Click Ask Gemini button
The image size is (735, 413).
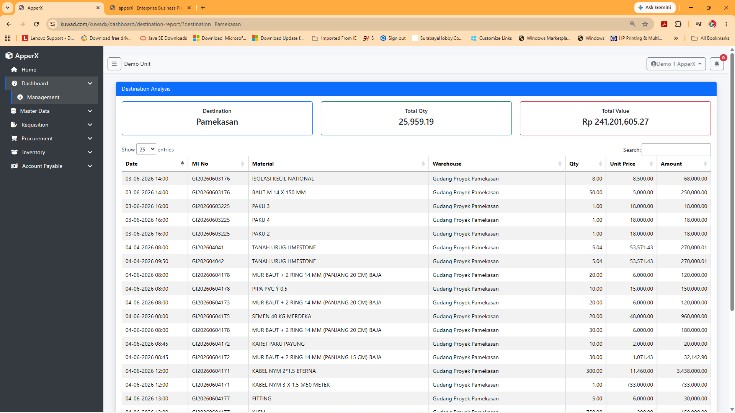pyautogui.click(x=655, y=8)
